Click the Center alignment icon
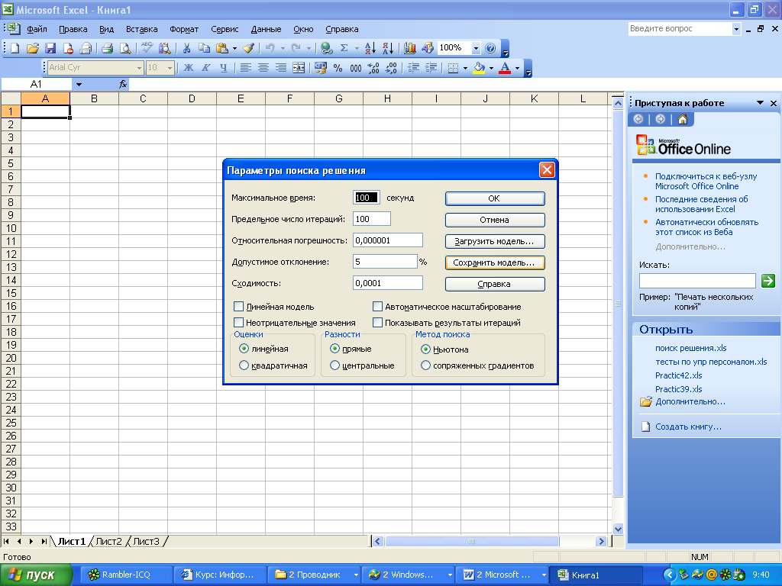This screenshot has width=782, height=586. [x=263, y=68]
